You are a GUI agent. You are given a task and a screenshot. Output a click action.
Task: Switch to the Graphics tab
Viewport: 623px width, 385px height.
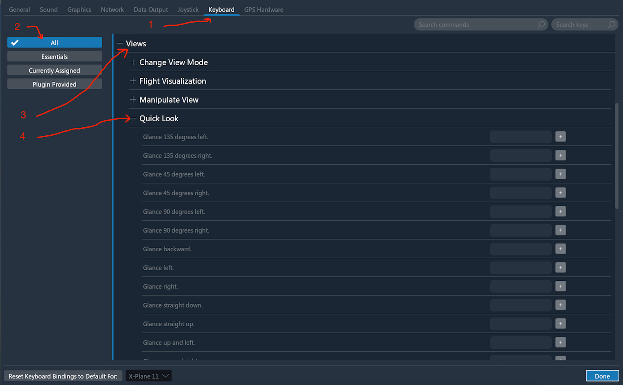(79, 9)
